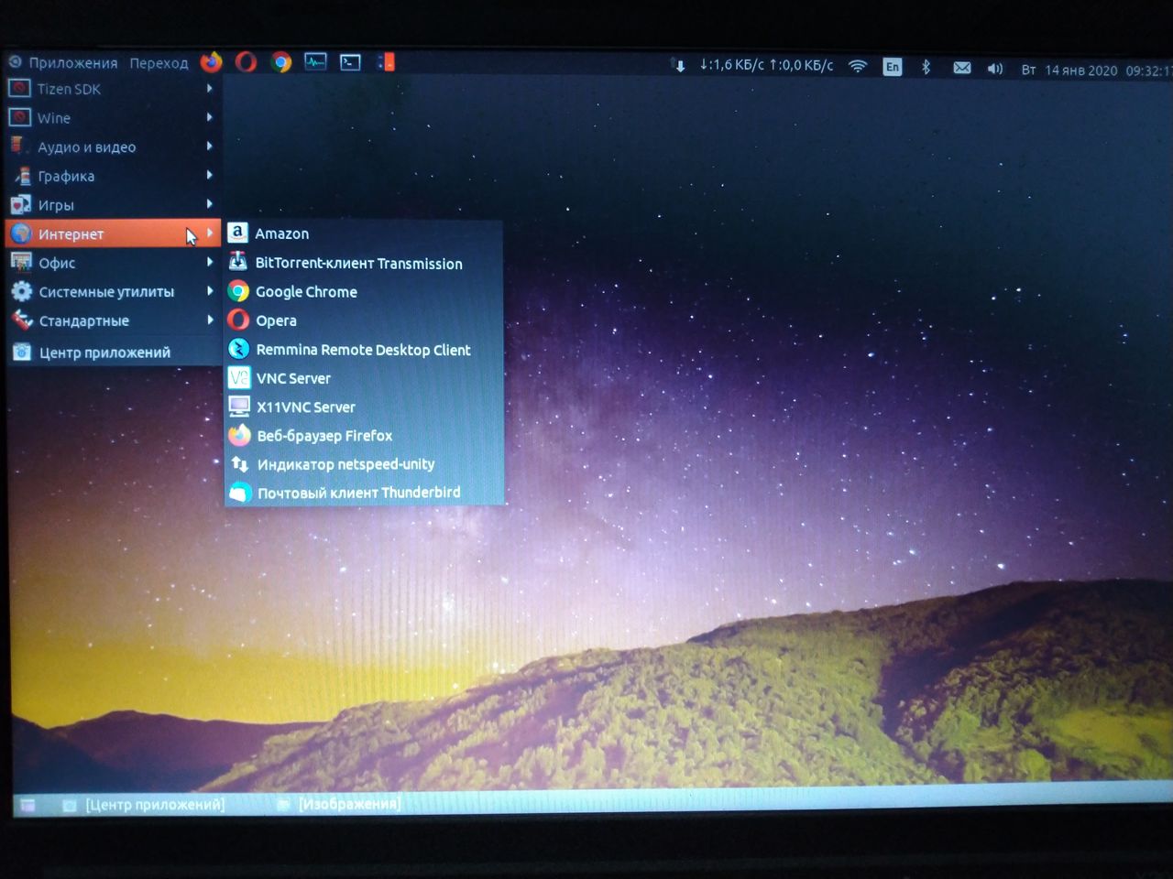This screenshot has width=1173, height=879.
Task: Expand the arrow next to Аудио и видео
Action: tap(210, 146)
